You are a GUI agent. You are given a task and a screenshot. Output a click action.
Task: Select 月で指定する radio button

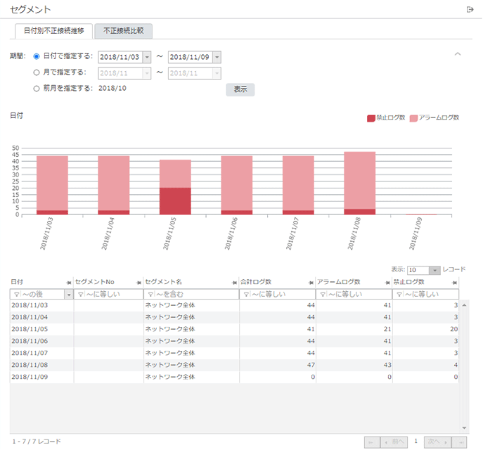coord(37,72)
